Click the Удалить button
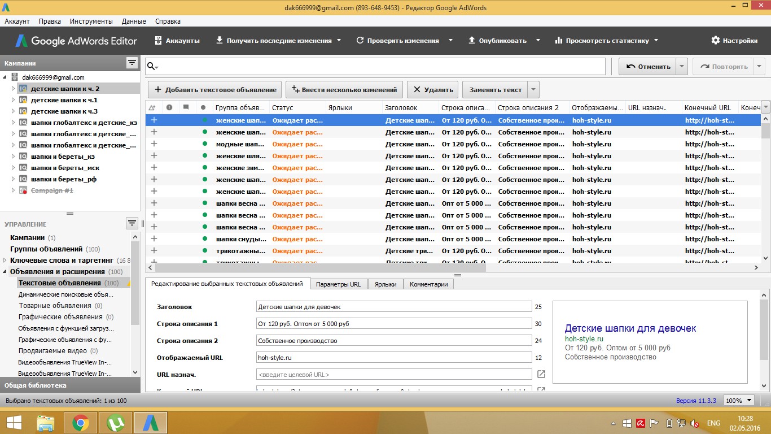771x434 pixels. [433, 89]
